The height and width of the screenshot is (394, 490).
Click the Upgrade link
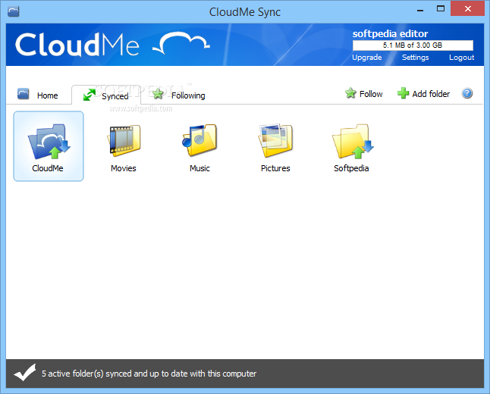tap(367, 58)
